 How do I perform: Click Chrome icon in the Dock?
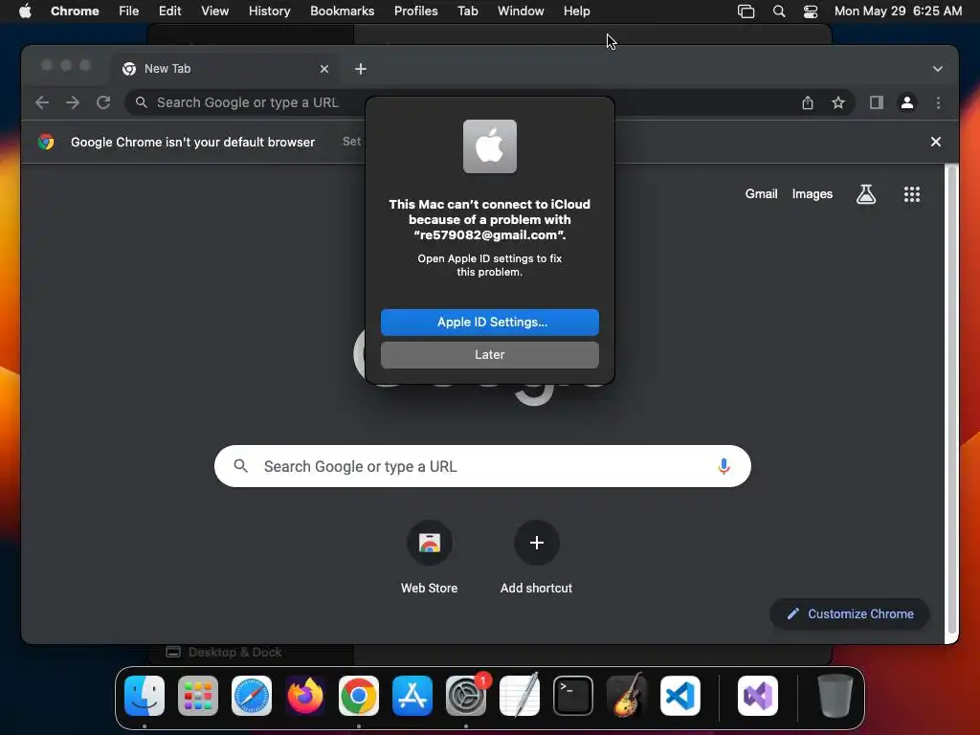359,696
